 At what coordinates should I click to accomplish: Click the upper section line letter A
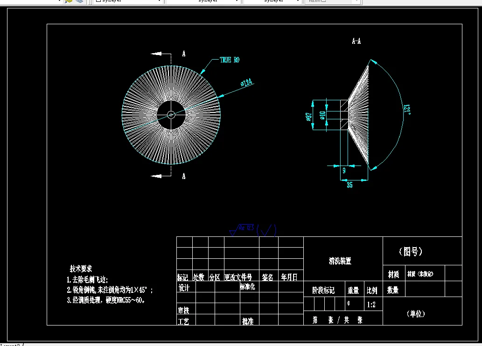tap(184, 54)
